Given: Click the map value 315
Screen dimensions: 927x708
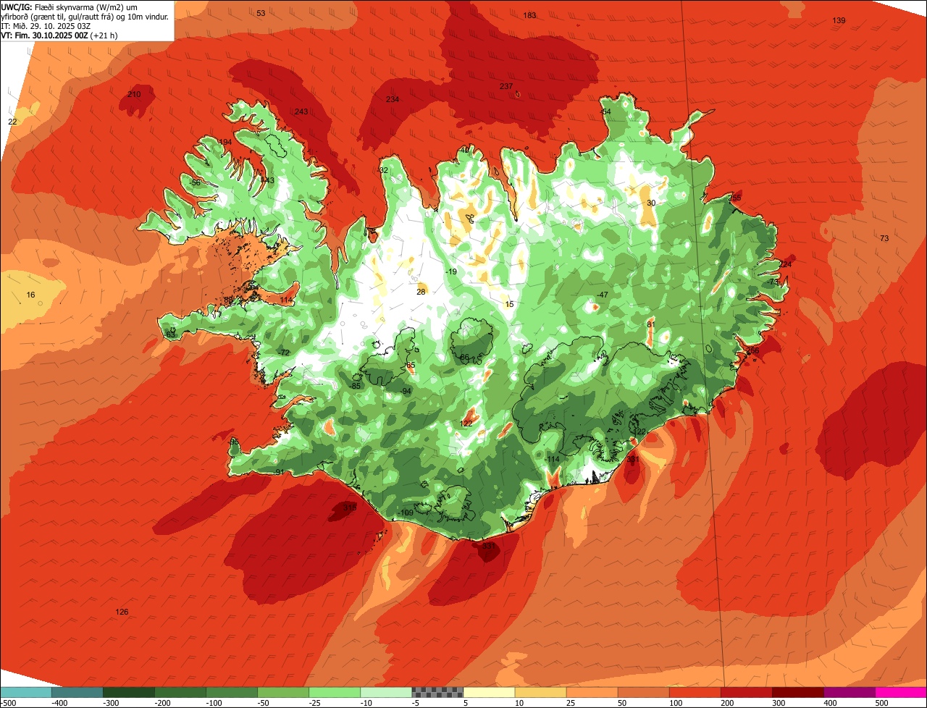Looking at the screenshot, I should (350, 507).
